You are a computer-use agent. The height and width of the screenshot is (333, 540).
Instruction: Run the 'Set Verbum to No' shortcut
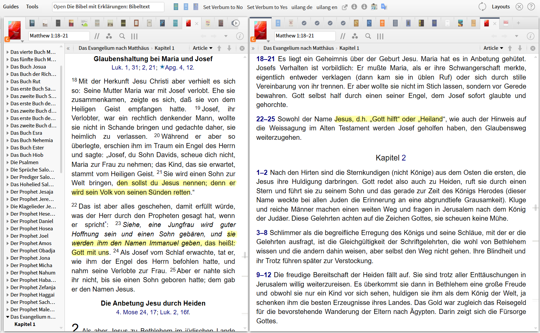(223, 7)
